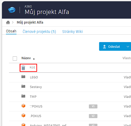Image resolution: width=131 pixels, height=126 pixels.
Task: Go to home via house icon
Action: [8, 22]
